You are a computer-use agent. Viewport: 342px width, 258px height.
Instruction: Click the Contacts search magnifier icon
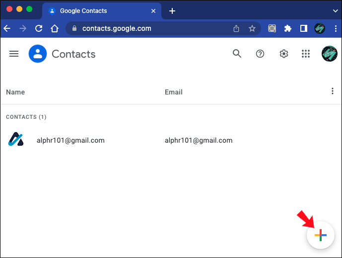(237, 54)
